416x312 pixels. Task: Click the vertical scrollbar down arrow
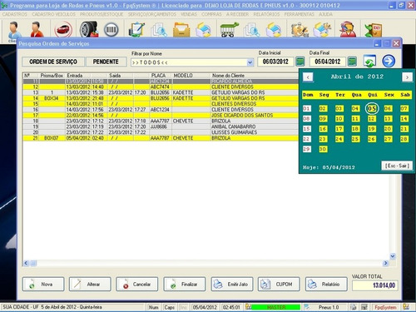(393, 256)
